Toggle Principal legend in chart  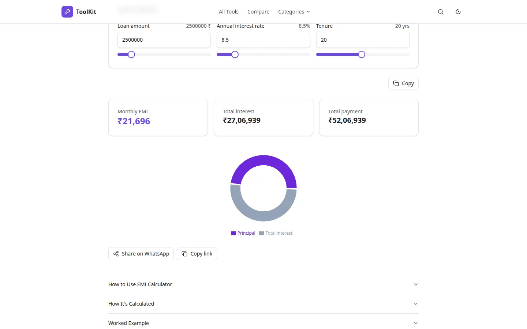coord(243,233)
